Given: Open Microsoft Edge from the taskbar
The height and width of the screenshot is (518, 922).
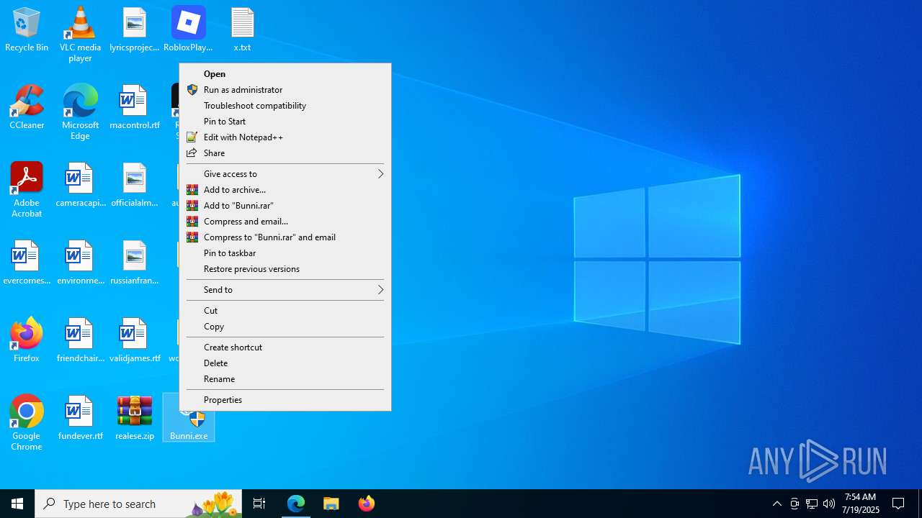Looking at the screenshot, I should pyautogui.click(x=296, y=504).
